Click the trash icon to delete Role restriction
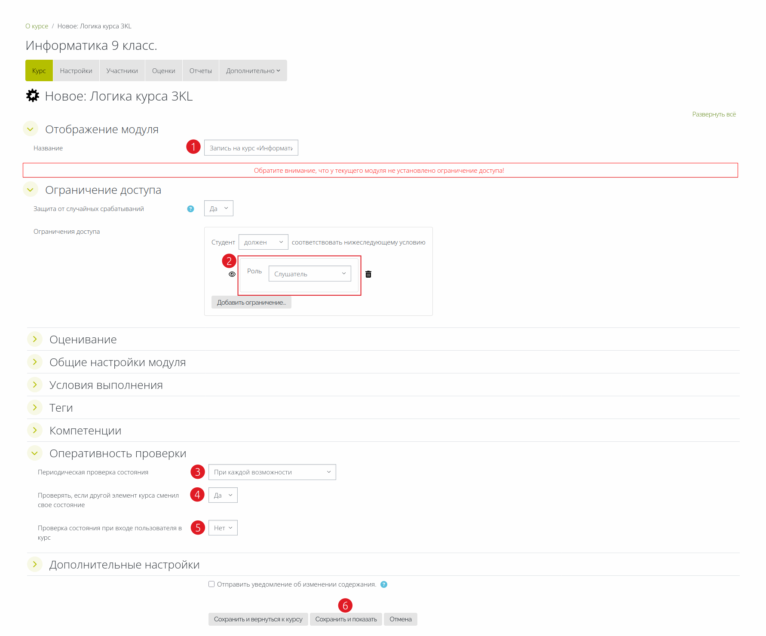The image size is (766, 636). coord(368,274)
